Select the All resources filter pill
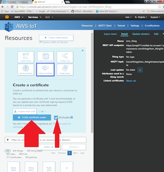Image resolution: width=164 pixels, height=172 pixels. click(x=8, y=151)
